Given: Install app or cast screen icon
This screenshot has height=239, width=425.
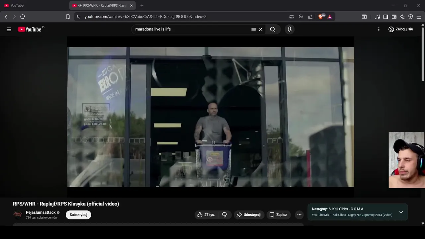Looking at the screenshot, I should 292,17.
